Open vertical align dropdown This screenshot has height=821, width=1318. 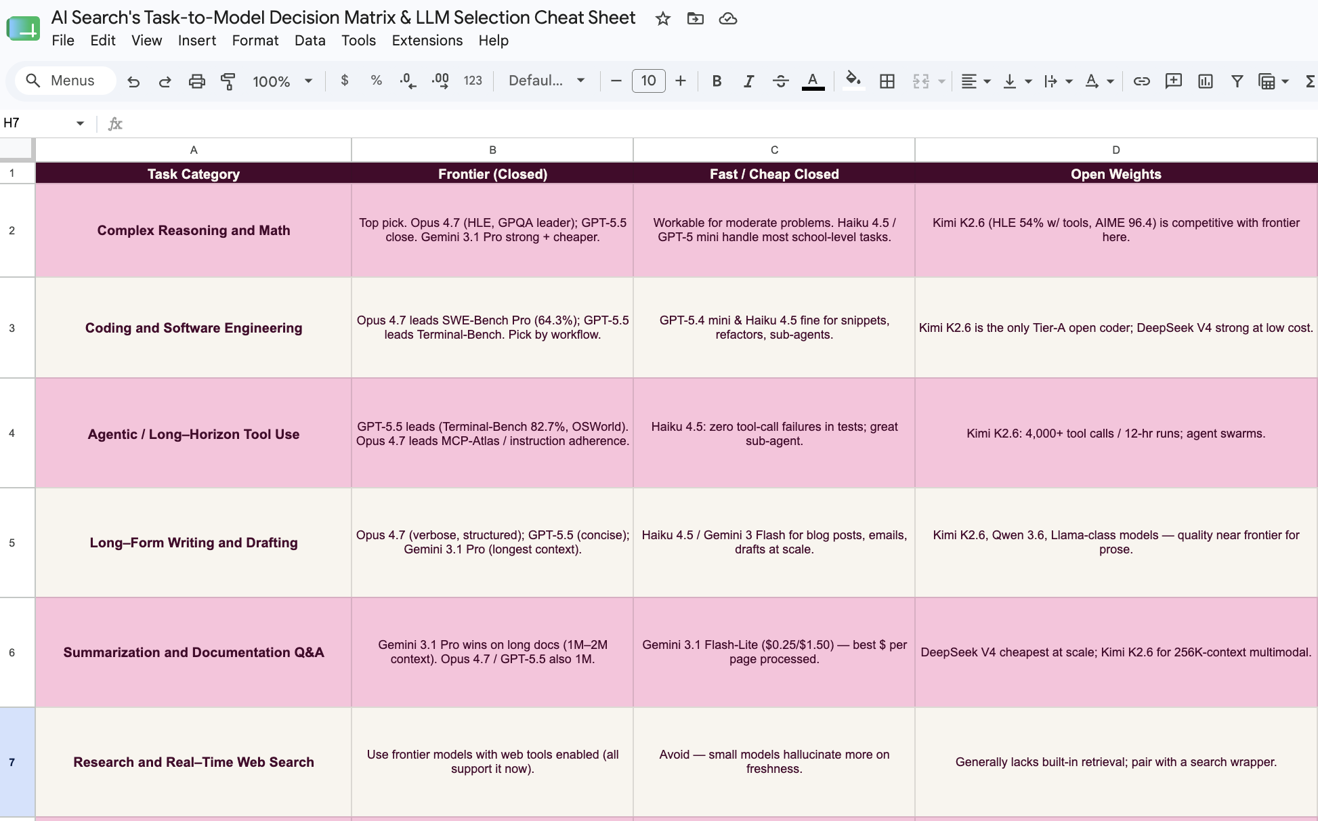click(x=1017, y=81)
